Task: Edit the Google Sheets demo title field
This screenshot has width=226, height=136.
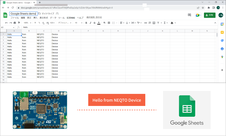Action: click(23, 14)
